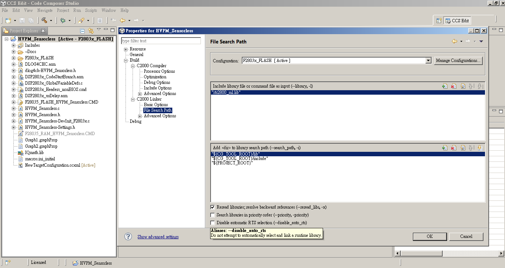This screenshot has height=268, width=505.
Task: Click the New file toolbar icon
Action: (x=8, y=20)
